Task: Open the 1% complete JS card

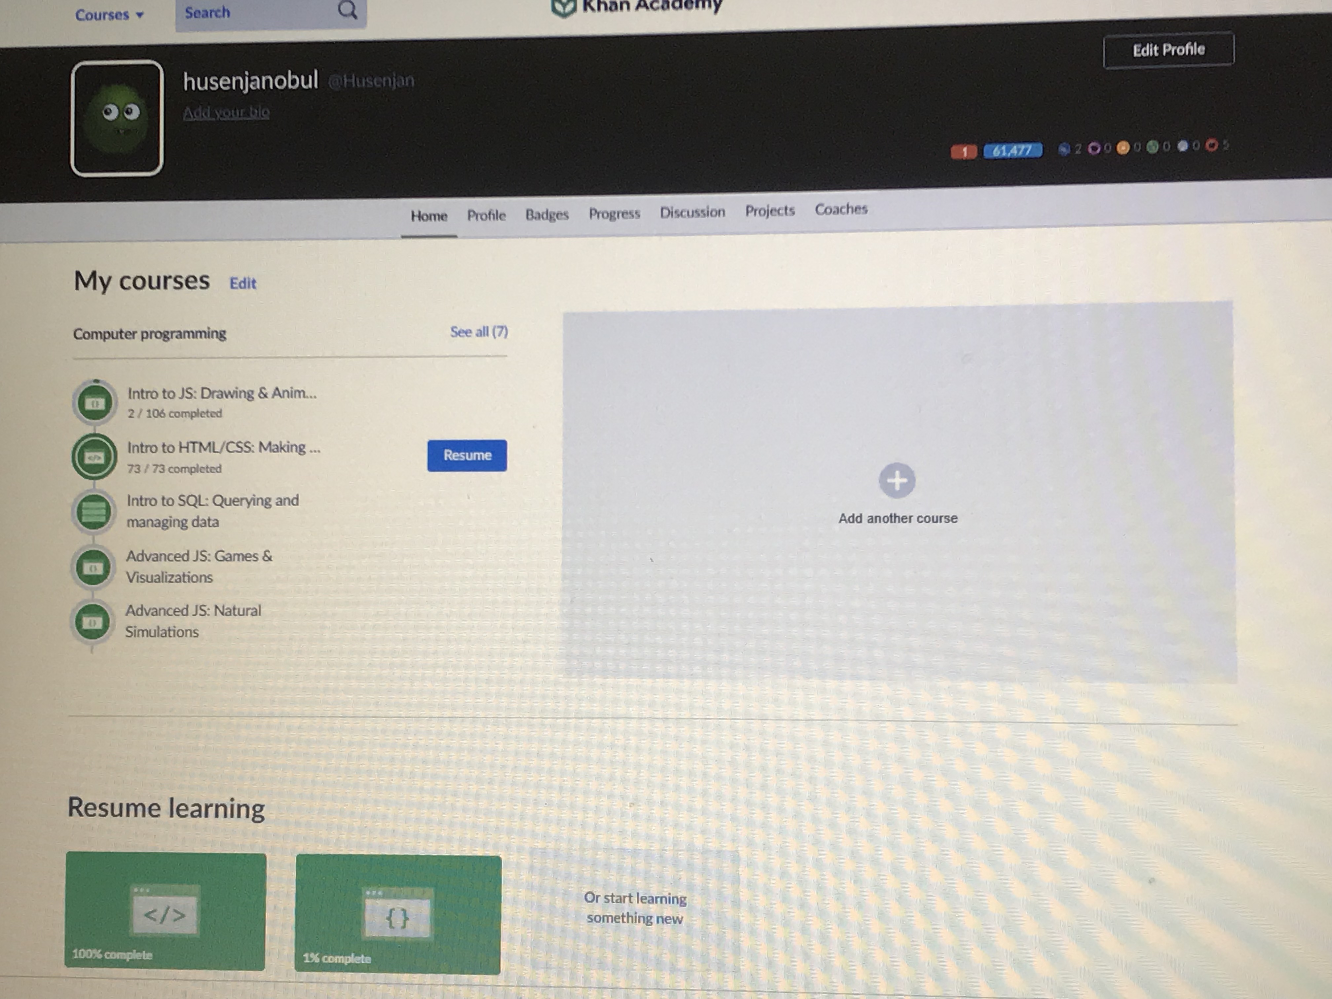Action: (x=397, y=915)
